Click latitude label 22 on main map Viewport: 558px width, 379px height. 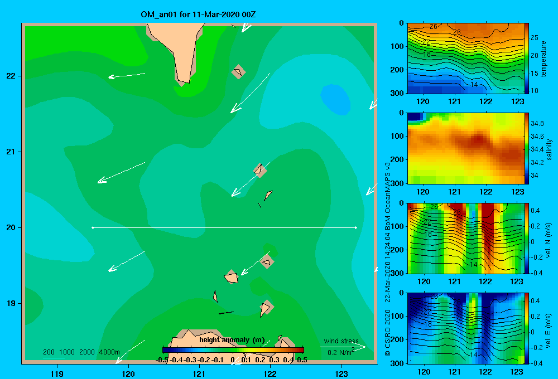(11, 76)
